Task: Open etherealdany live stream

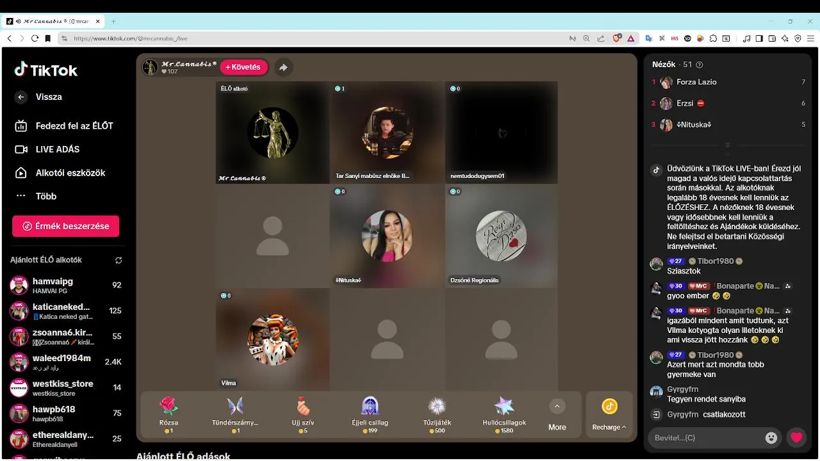Action: pyautogui.click(x=65, y=439)
